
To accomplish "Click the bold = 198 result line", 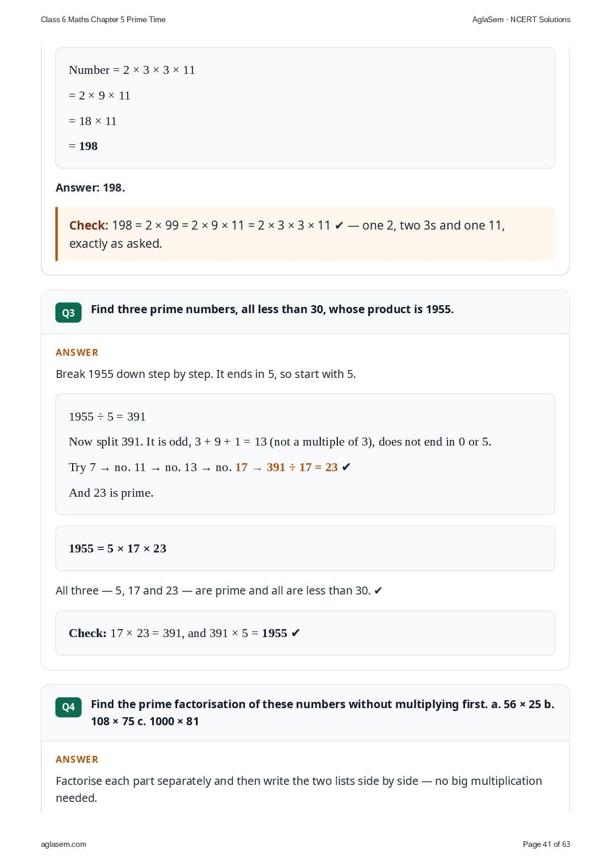I will click(x=83, y=146).
